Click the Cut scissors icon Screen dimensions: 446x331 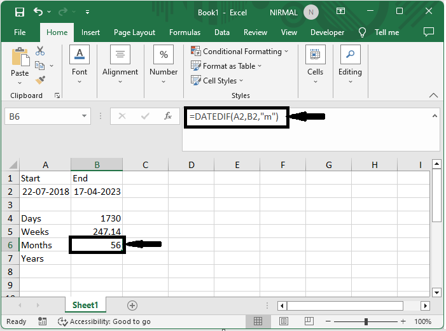[x=40, y=51]
